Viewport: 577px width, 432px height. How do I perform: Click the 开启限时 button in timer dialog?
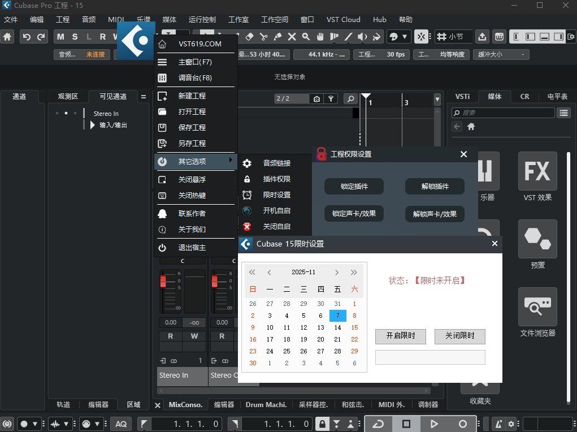(400, 336)
